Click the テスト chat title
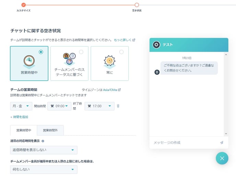The height and width of the screenshot is (176, 236). (x=168, y=45)
